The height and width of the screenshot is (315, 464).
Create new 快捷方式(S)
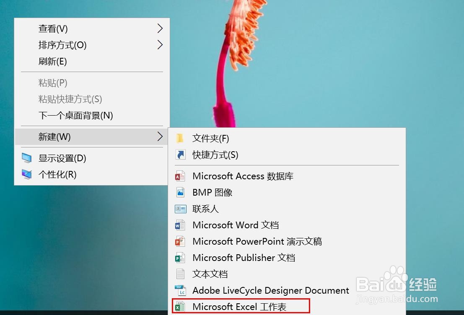click(x=287, y=155)
